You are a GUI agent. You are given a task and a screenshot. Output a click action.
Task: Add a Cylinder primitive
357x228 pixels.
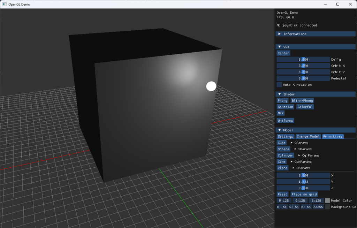[285, 155]
